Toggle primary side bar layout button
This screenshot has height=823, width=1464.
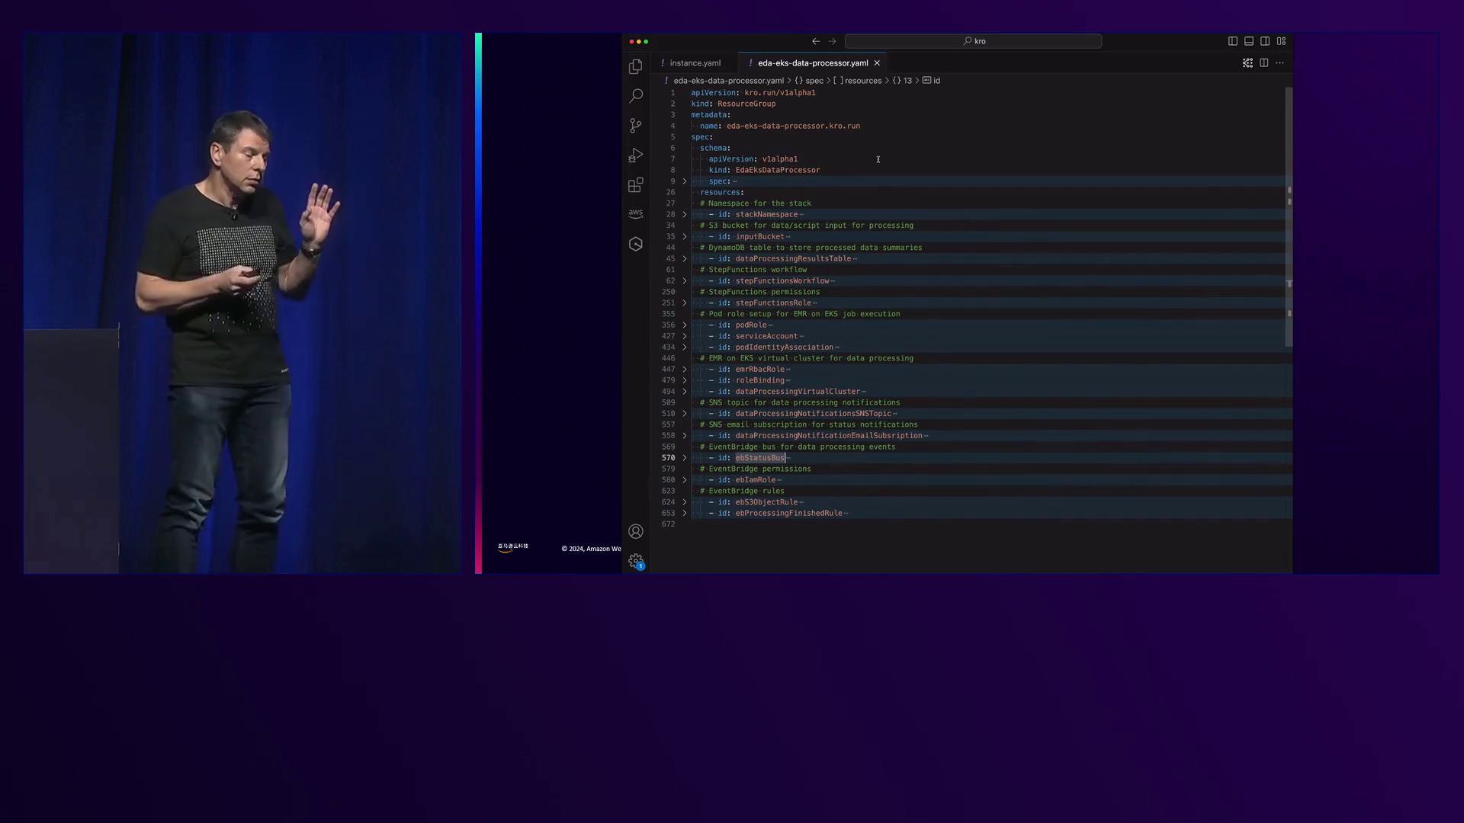click(x=1233, y=41)
